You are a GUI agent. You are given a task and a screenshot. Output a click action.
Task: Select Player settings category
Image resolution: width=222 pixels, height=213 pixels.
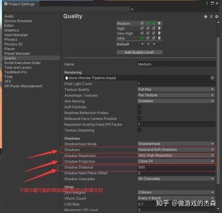9,49
